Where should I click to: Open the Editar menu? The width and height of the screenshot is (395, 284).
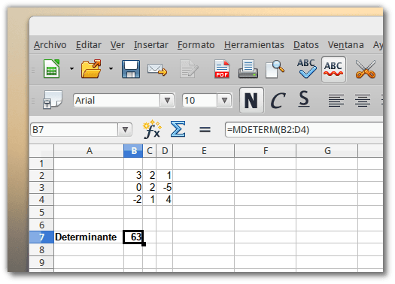[89, 45]
